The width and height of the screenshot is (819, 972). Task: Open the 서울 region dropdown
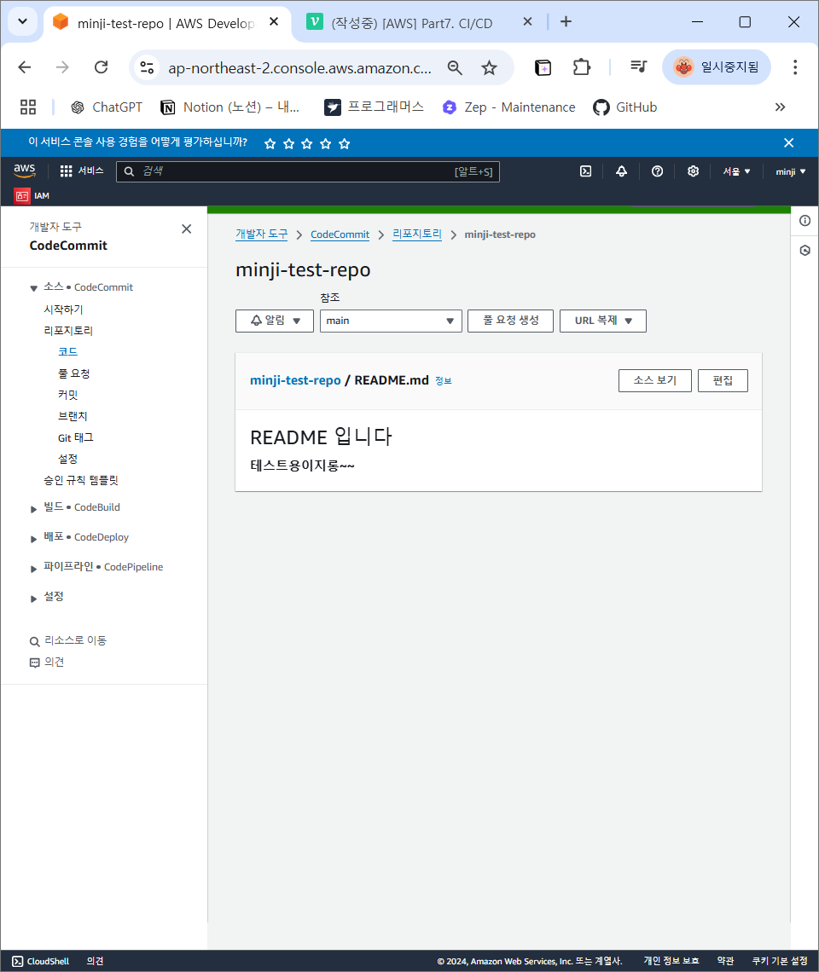click(736, 171)
